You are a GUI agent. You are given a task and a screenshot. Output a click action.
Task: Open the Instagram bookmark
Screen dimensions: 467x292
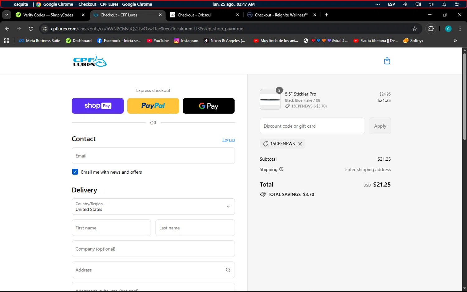186,41
